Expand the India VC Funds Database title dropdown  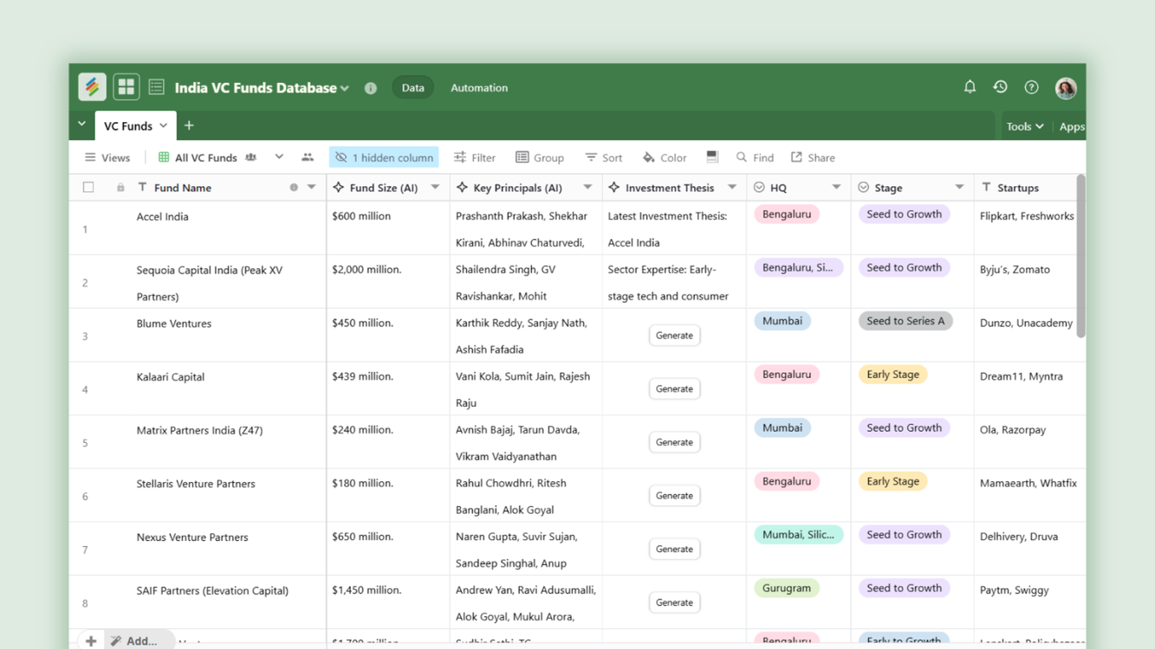[x=345, y=87]
